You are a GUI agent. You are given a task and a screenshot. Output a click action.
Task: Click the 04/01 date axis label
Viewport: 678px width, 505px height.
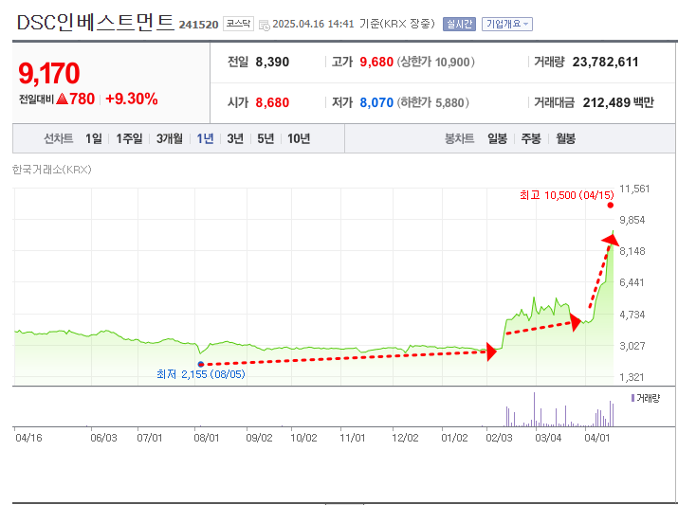597,438
